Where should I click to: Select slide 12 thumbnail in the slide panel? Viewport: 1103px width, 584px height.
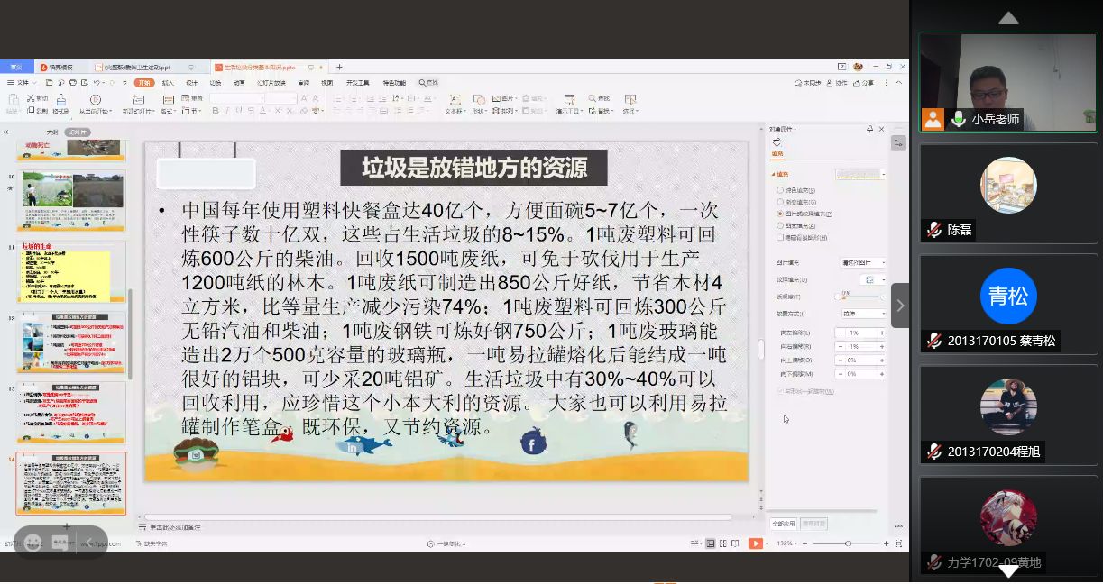tap(72, 342)
